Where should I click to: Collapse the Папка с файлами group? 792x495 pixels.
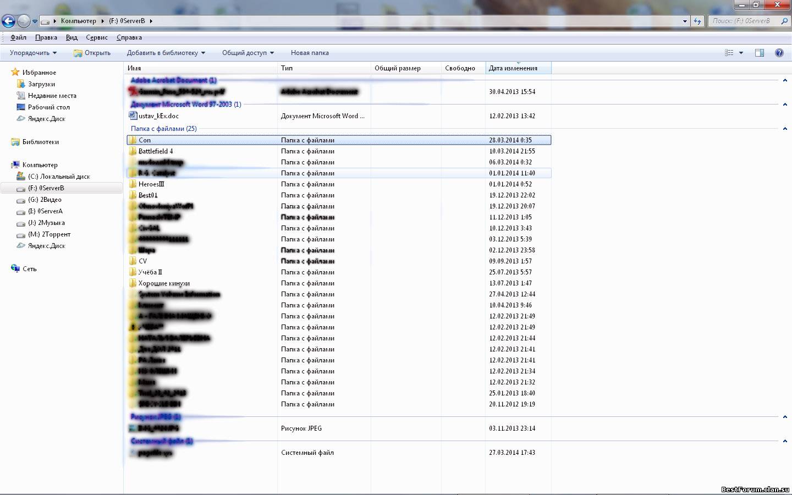point(784,129)
